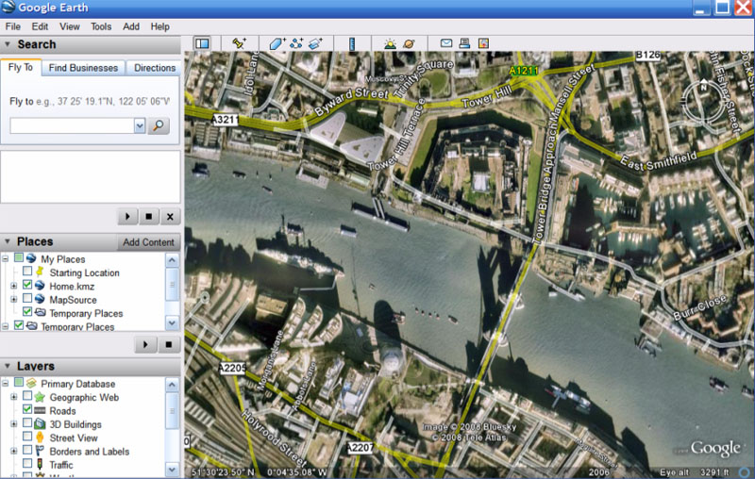Open the File menu

12,26
